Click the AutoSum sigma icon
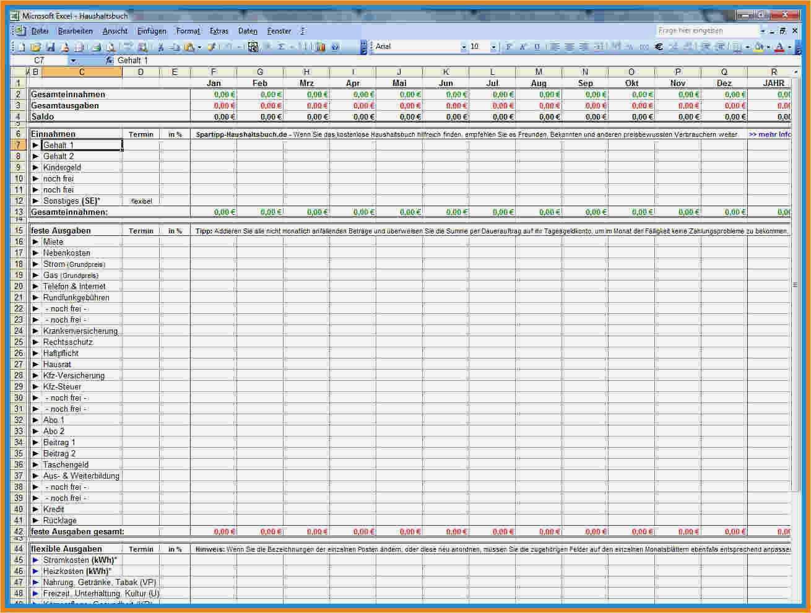The width and height of the screenshot is (811, 613). pos(280,46)
